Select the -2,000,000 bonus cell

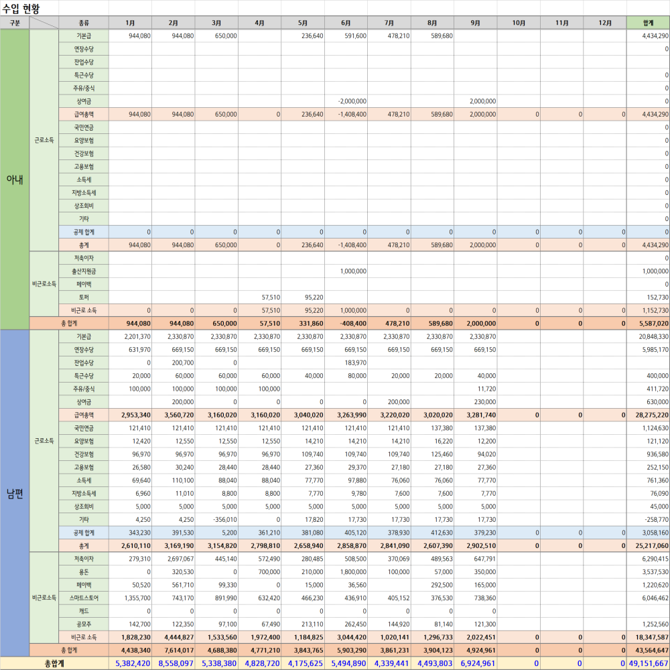(346, 101)
